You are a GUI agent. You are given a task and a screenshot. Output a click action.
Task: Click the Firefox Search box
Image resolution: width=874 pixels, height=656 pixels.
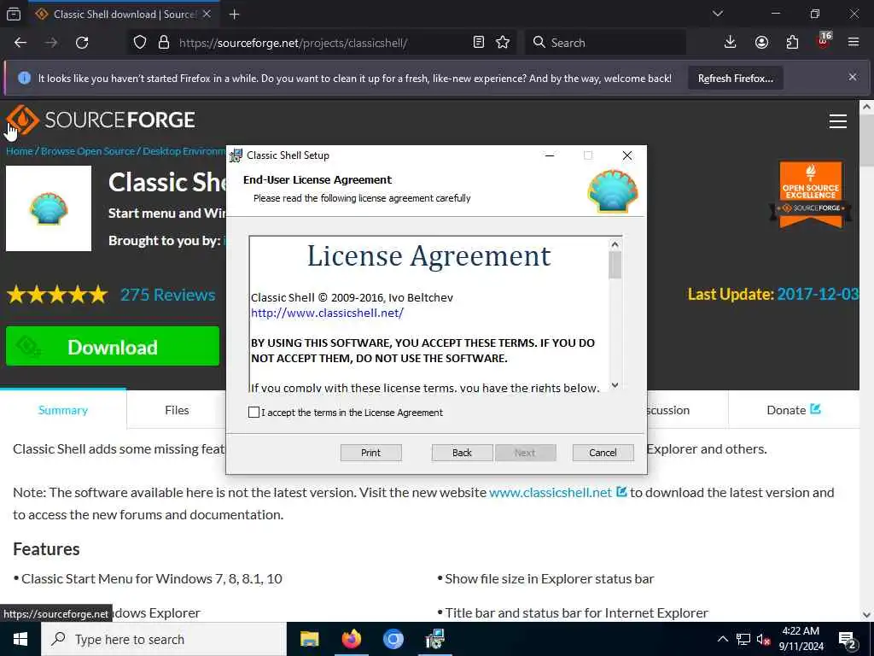[x=605, y=43]
